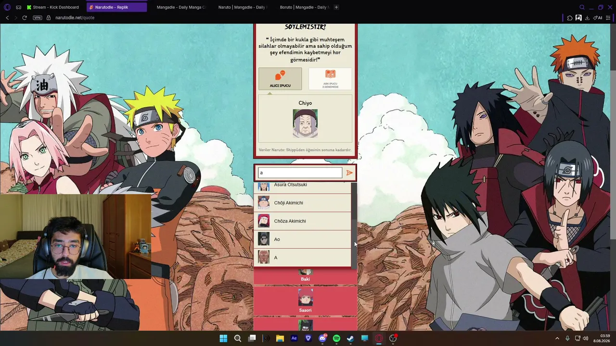Open a new browser tab
Screen dimensions: 616x346
coord(336,7)
